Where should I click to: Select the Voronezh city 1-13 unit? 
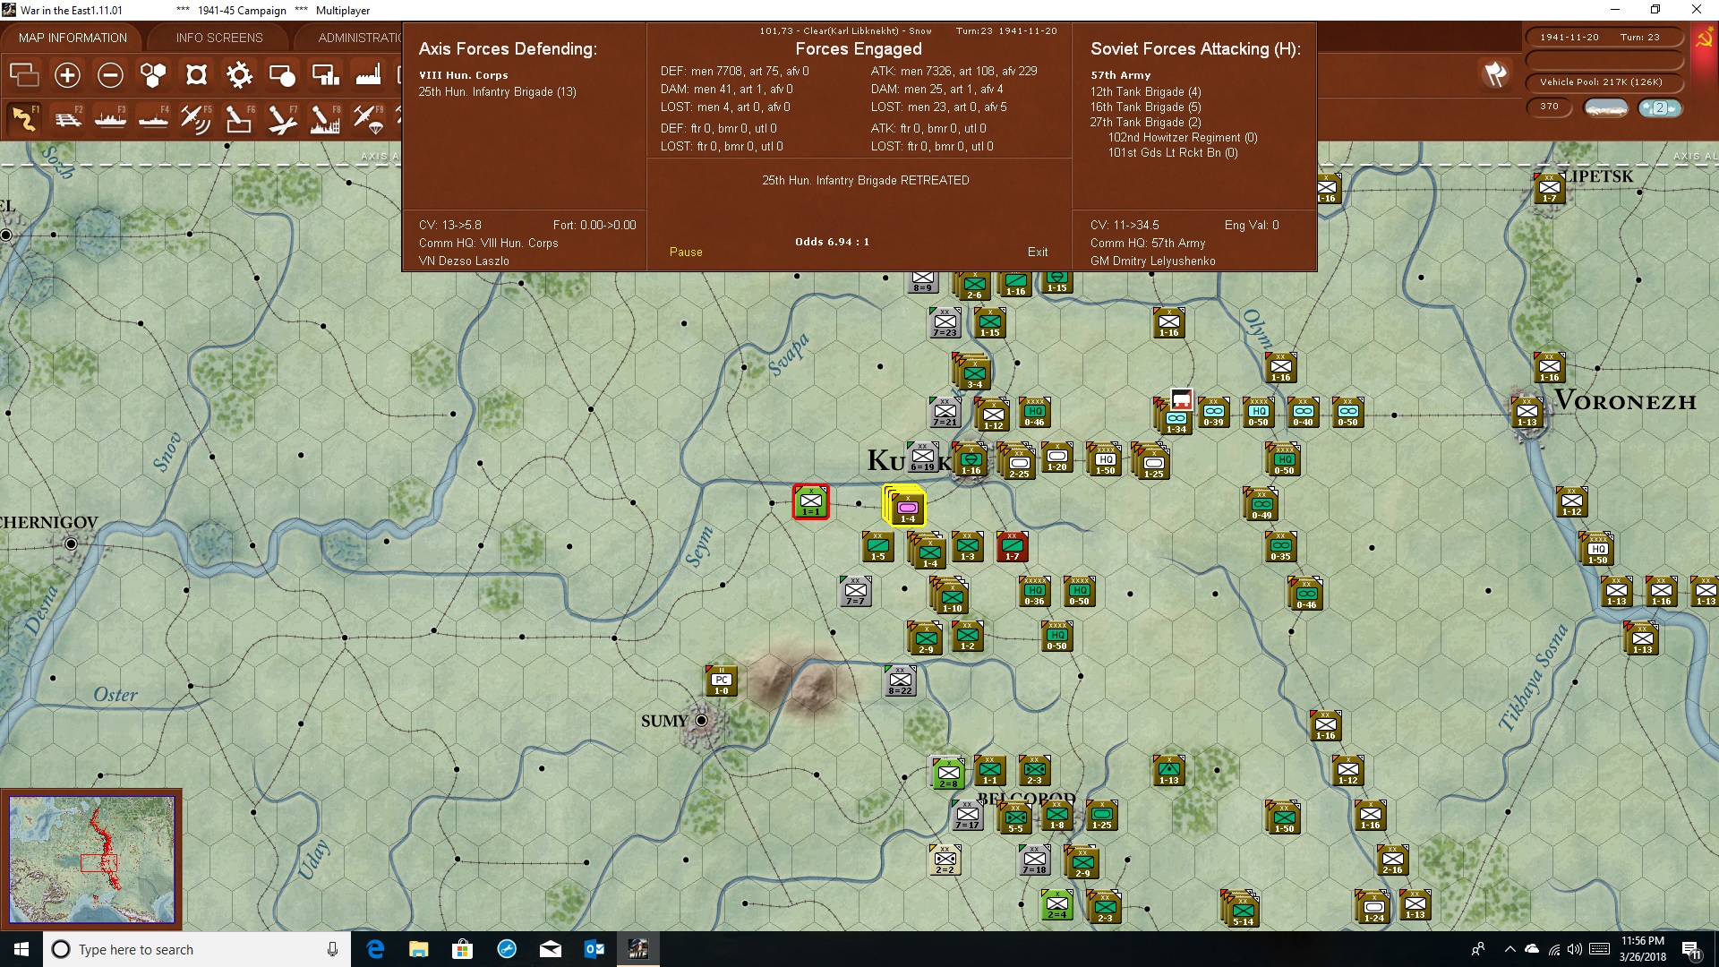point(1527,413)
